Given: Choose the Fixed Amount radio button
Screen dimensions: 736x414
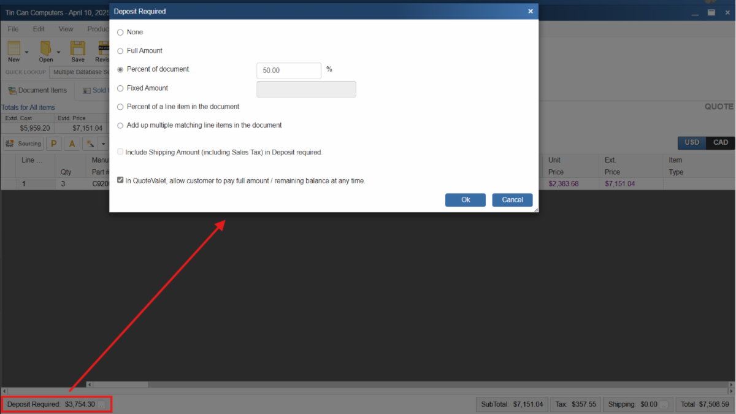Looking at the screenshot, I should pos(120,88).
